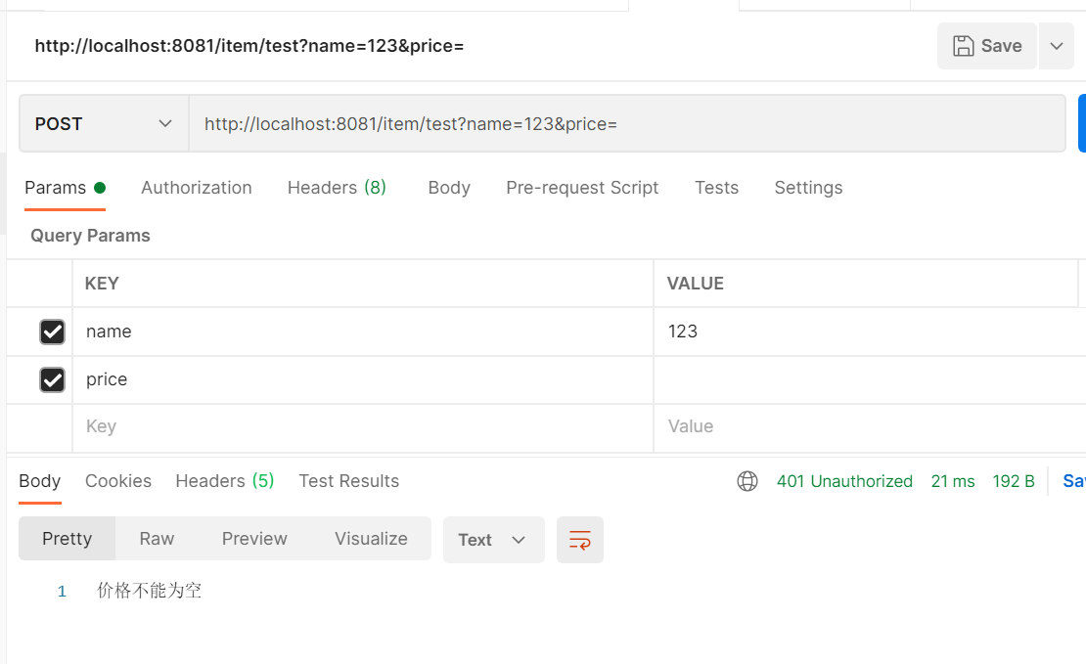The width and height of the screenshot is (1086, 664).
Task: Click the KEY column header
Action: (102, 284)
